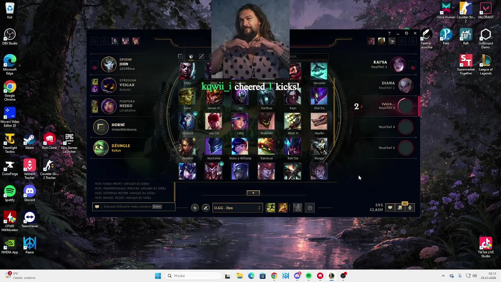
Task: Click the Windows taskbar Hledat search box
Action: click(193, 276)
